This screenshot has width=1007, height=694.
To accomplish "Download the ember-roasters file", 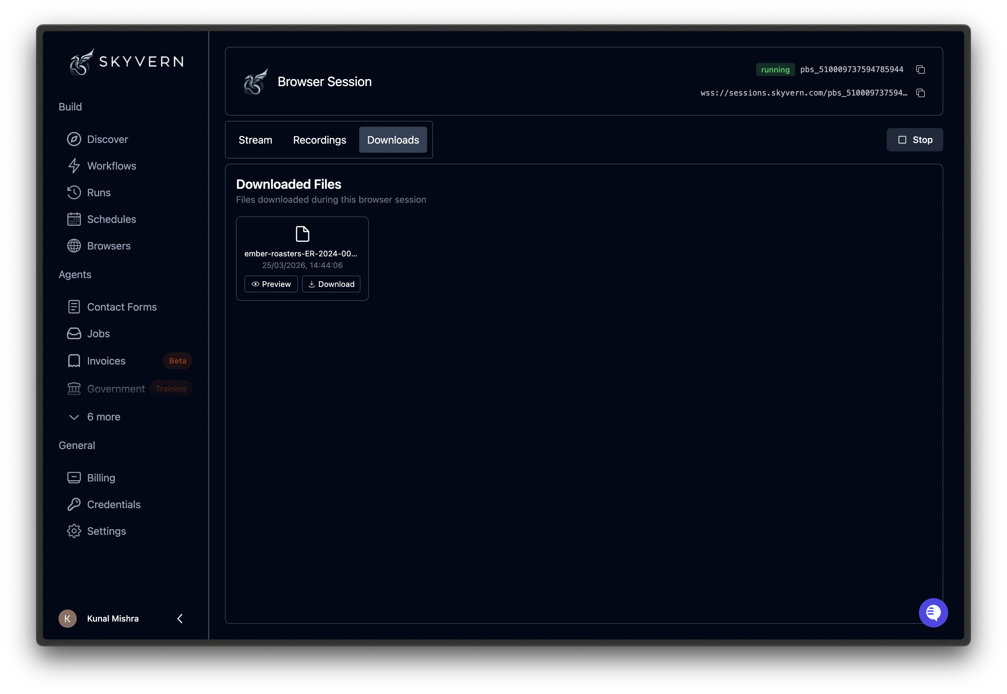I will pyautogui.click(x=331, y=284).
